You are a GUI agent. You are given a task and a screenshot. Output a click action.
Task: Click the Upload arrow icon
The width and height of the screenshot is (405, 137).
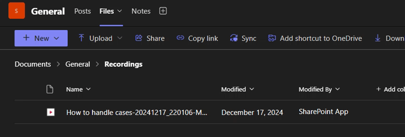[x=81, y=38]
